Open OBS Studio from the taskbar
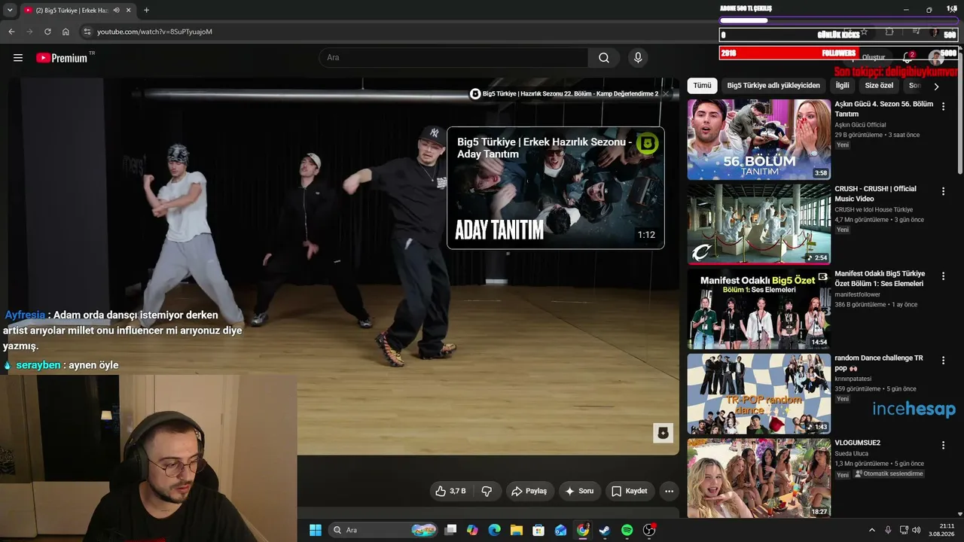Screen dimensions: 964x542 coord(649,530)
